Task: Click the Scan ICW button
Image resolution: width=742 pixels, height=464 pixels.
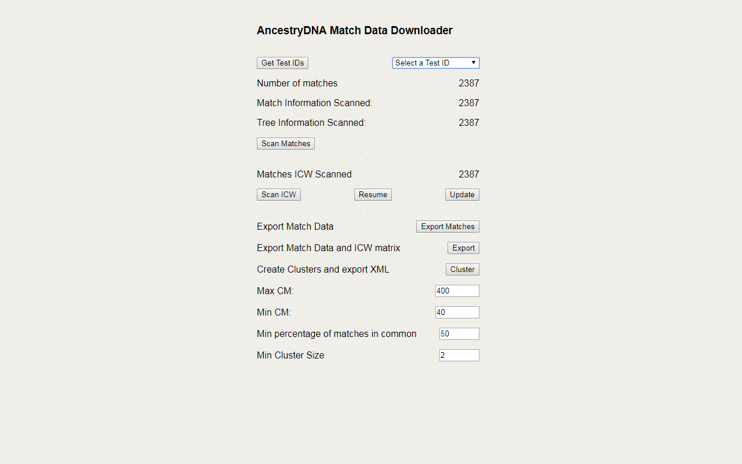Action: [278, 194]
